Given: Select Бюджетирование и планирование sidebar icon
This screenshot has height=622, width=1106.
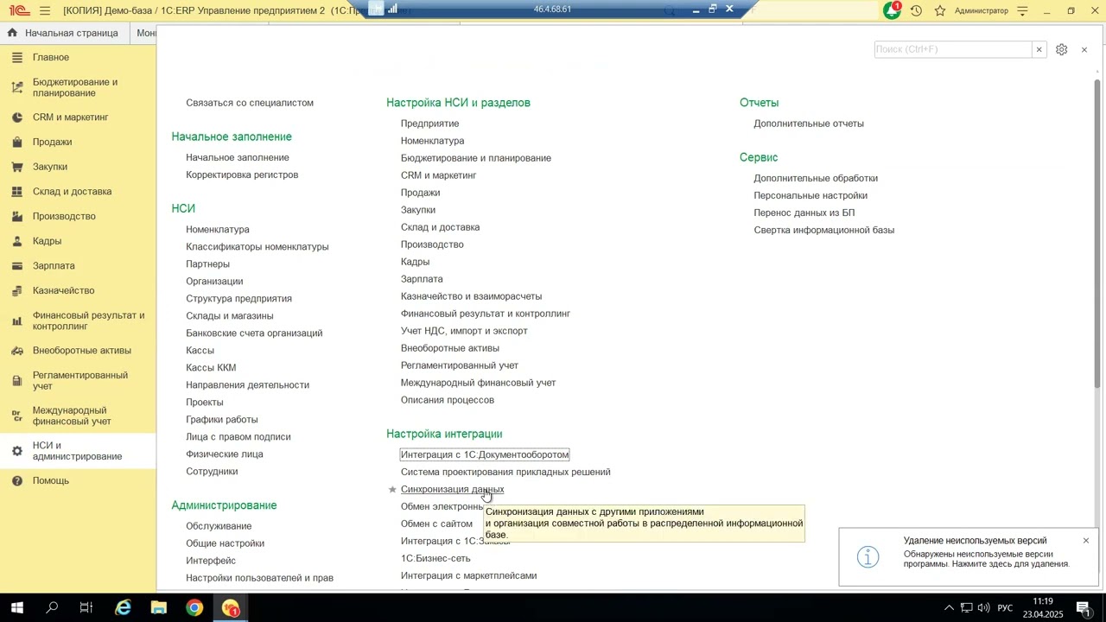Looking at the screenshot, I should coord(16,87).
